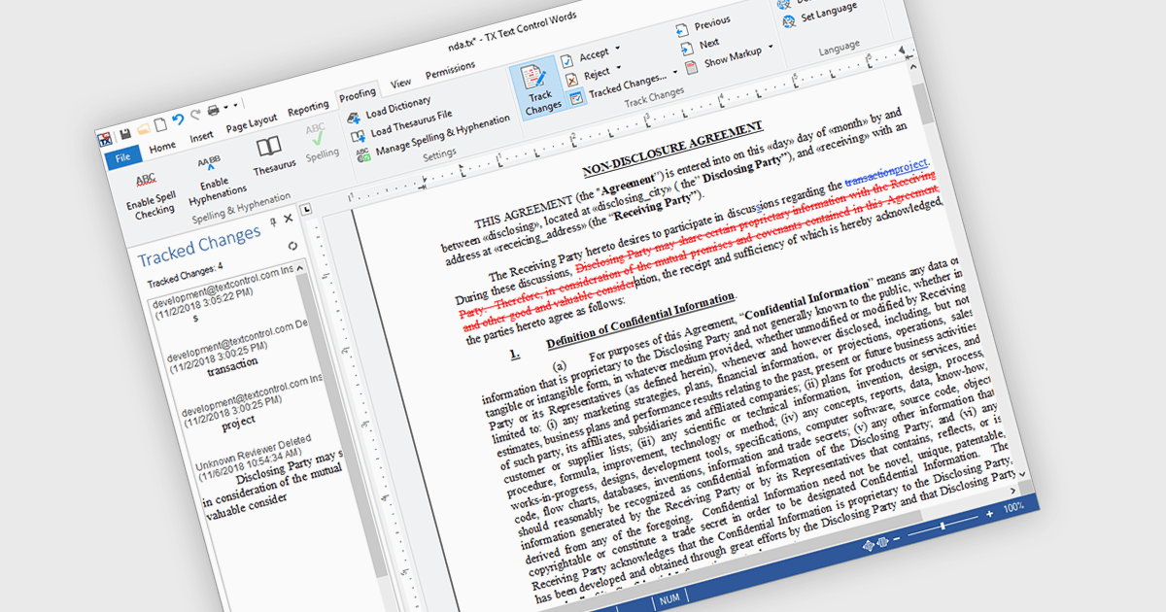Open the File menu
Image resolution: width=1166 pixels, height=612 pixels.
tap(122, 157)
